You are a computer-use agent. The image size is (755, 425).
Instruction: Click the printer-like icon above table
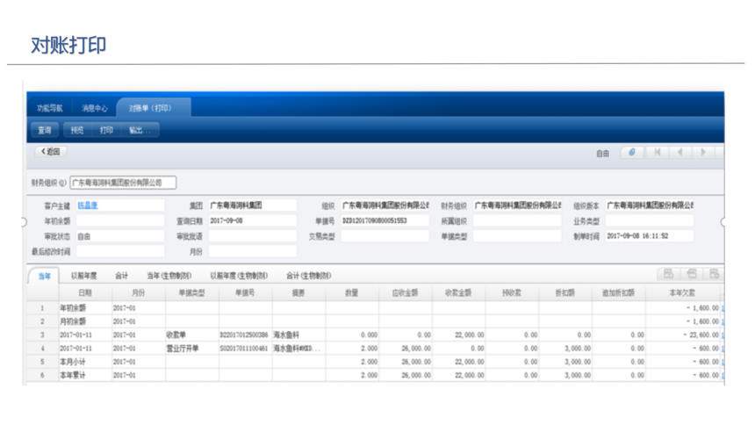click(x=692, y=274)
